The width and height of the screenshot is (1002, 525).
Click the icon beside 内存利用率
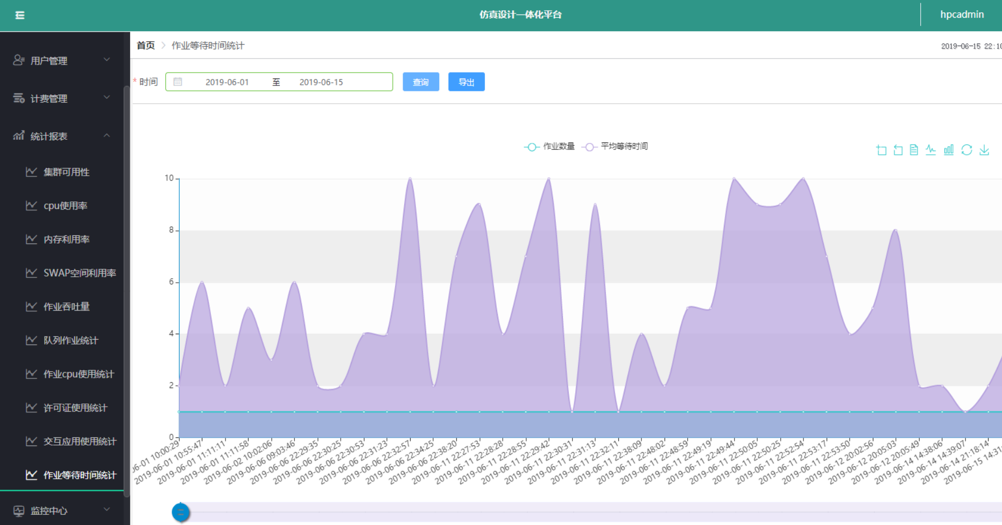32,239
